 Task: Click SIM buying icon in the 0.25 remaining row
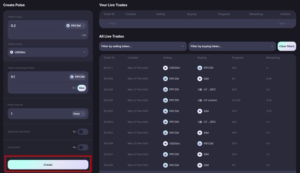click(x=199, y=111)
